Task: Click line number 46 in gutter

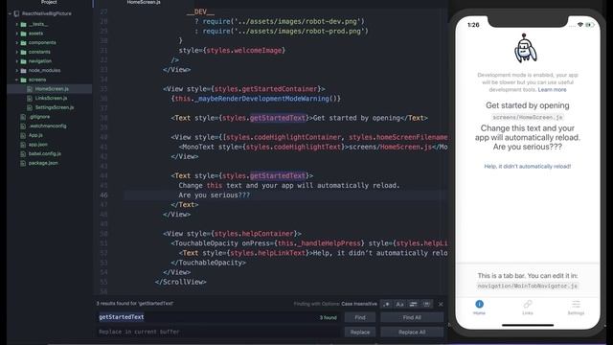Action: (103, 195)
